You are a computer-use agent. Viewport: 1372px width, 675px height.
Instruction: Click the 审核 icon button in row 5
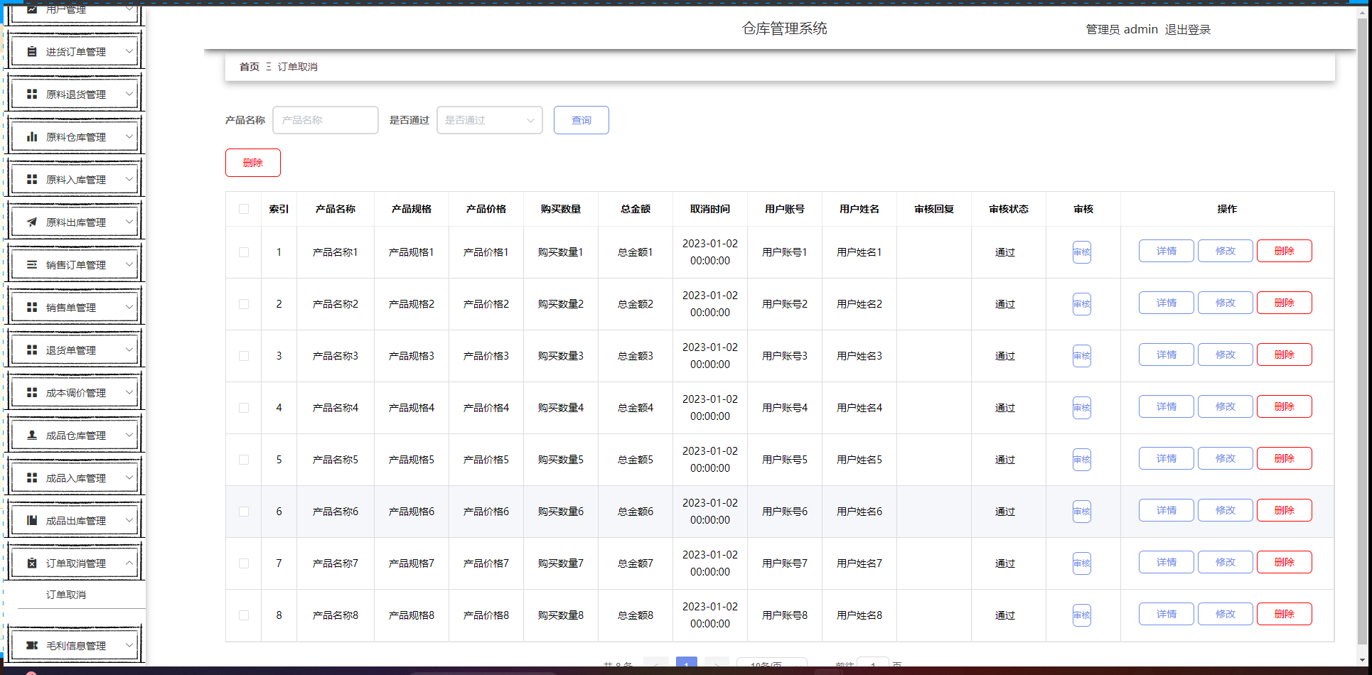click(1082, 460)
